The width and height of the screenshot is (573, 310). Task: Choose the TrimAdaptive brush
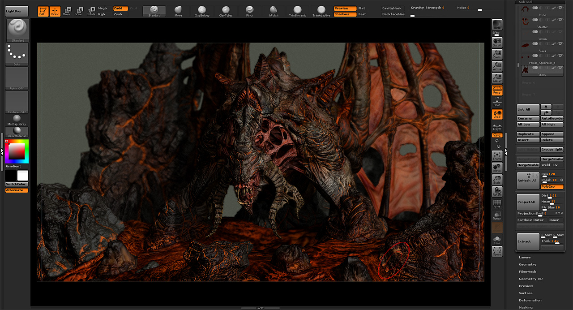[321, 11]
